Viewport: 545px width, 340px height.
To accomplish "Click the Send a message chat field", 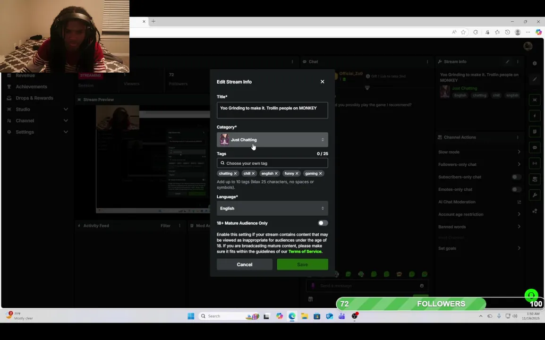I will [x=367, y=286].
